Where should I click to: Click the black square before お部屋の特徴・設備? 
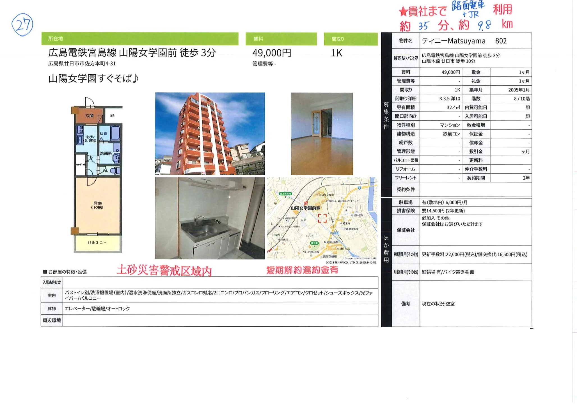coord(45,272)
